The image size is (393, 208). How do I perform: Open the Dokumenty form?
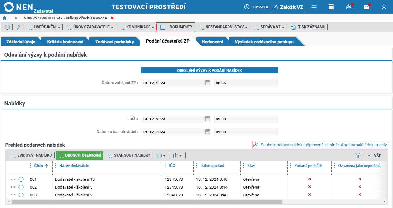[x=176, y=27]
